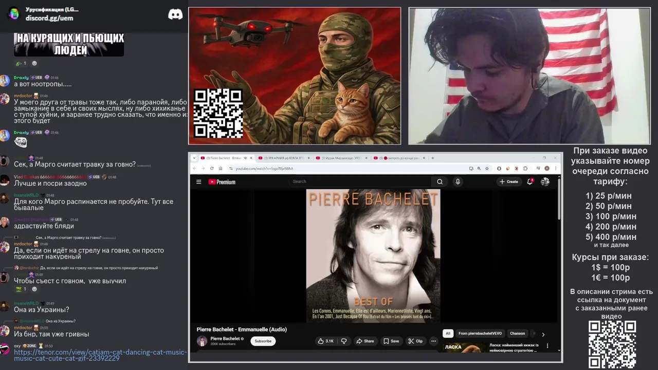Click the '206K subscribers' text
The image size is (658, 370).
(x=223, y=344)
